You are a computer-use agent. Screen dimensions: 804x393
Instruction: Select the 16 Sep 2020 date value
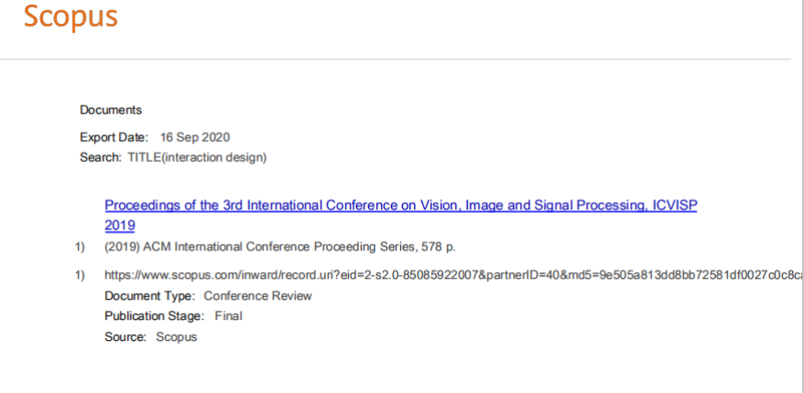(195, 137)
